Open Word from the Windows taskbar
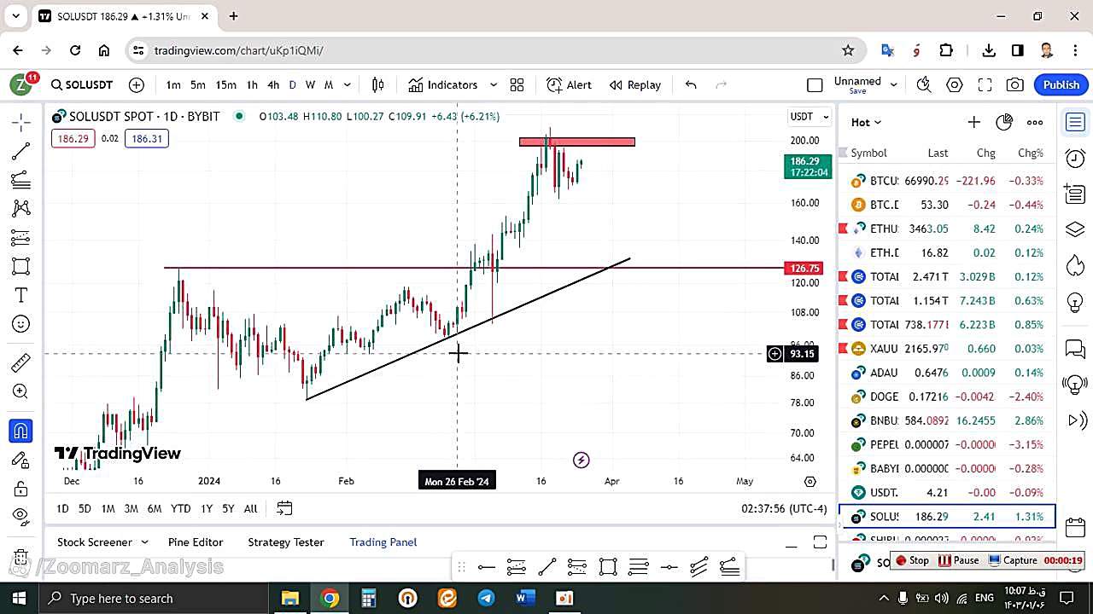The height and width of the screenshot is (614, 1093). pos(525,598)
